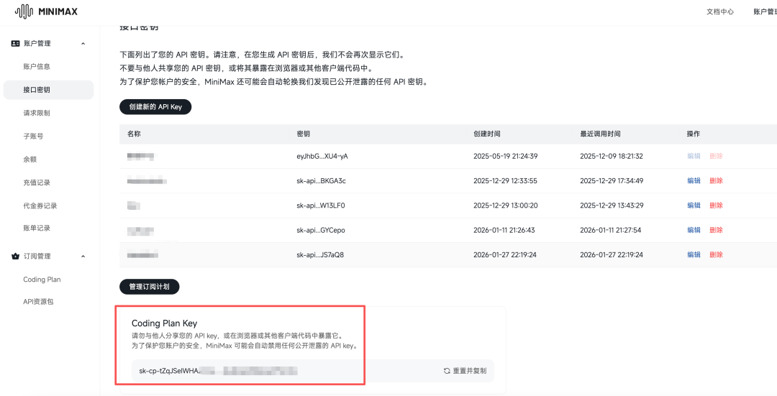Screen dimensions: 777x396
Task: Click key text sk-api...JS7aQ8
Action: point(320,255)
